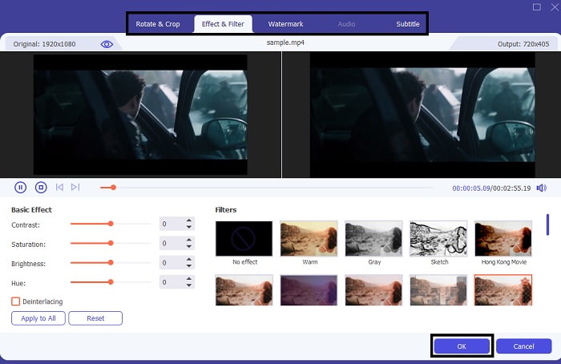The image size is (561, 364).
Task: Open the Audio tab
Action: point(346,24)
